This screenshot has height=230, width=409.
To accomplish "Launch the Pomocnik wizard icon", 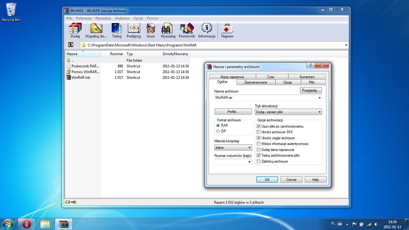I will [187, 29].
